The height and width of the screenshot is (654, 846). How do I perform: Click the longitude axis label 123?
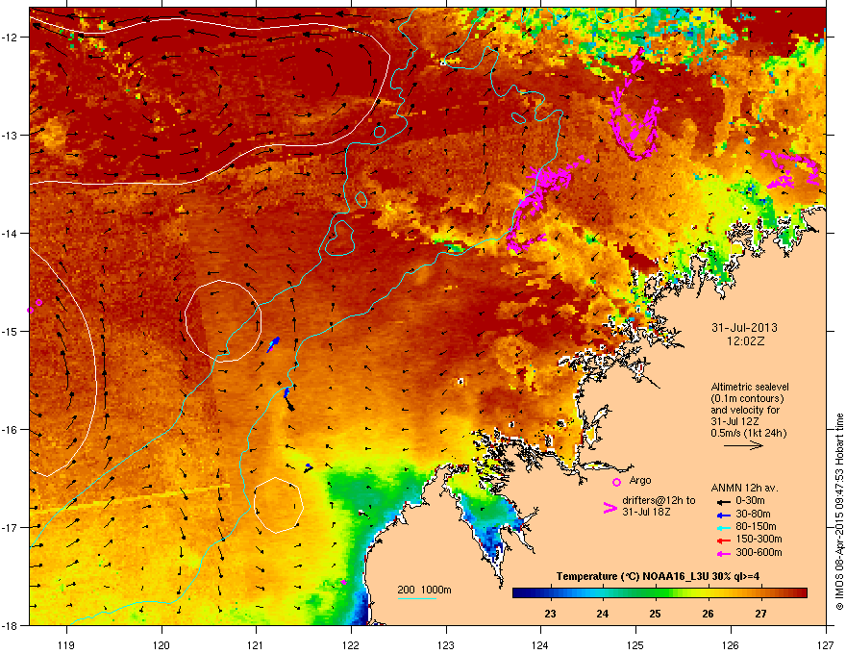coord(446,644)
